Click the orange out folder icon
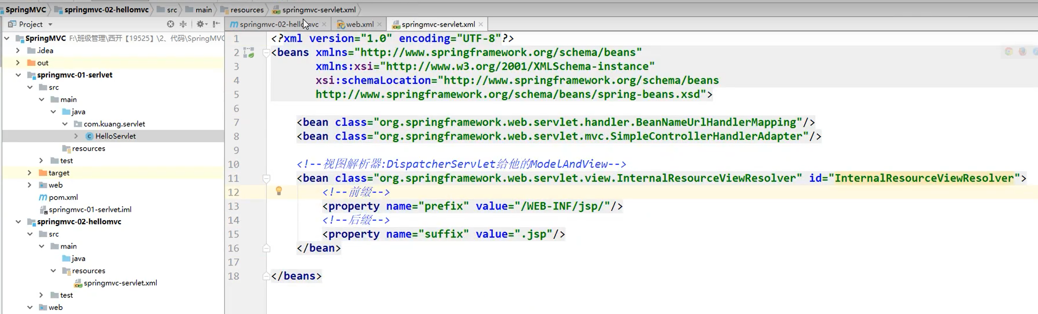Image resolution: width=1038 pixels, height=314 pixels. point(31,62)
